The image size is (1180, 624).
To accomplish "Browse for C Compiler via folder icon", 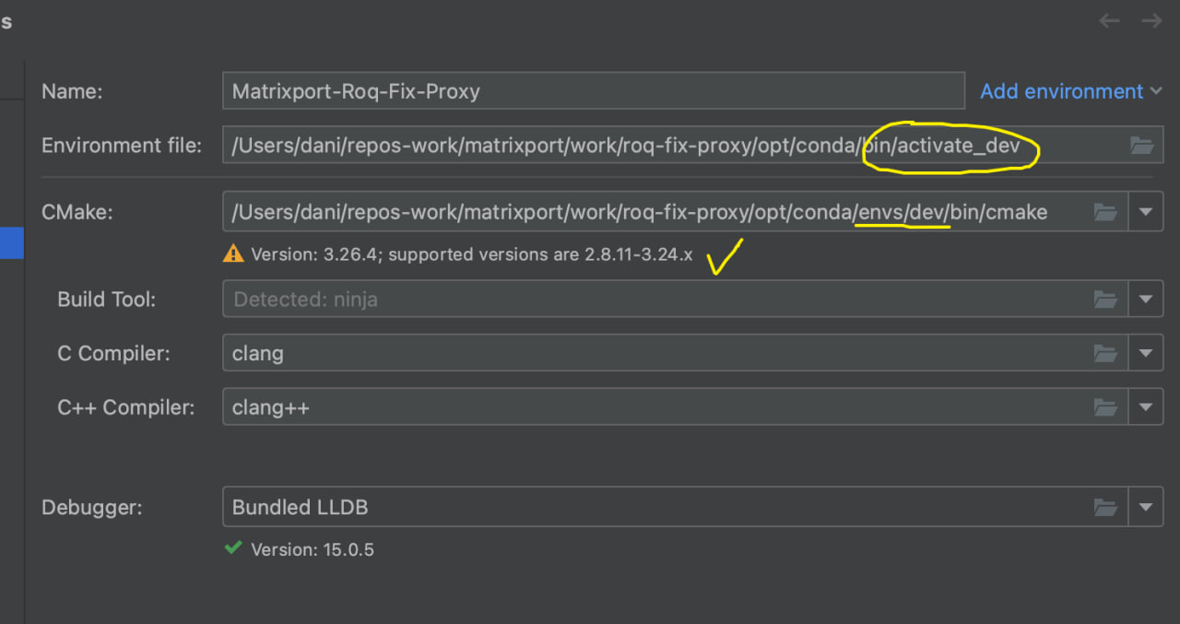I will [1105, 353].
